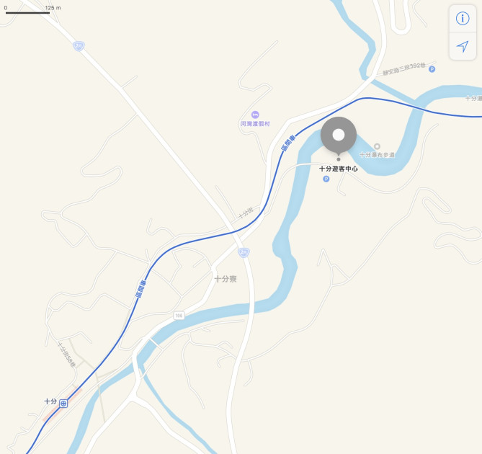Viewport: 482px width, 454px height.
Task: Select the gray dropped pin marker
Action: point(339,137)
